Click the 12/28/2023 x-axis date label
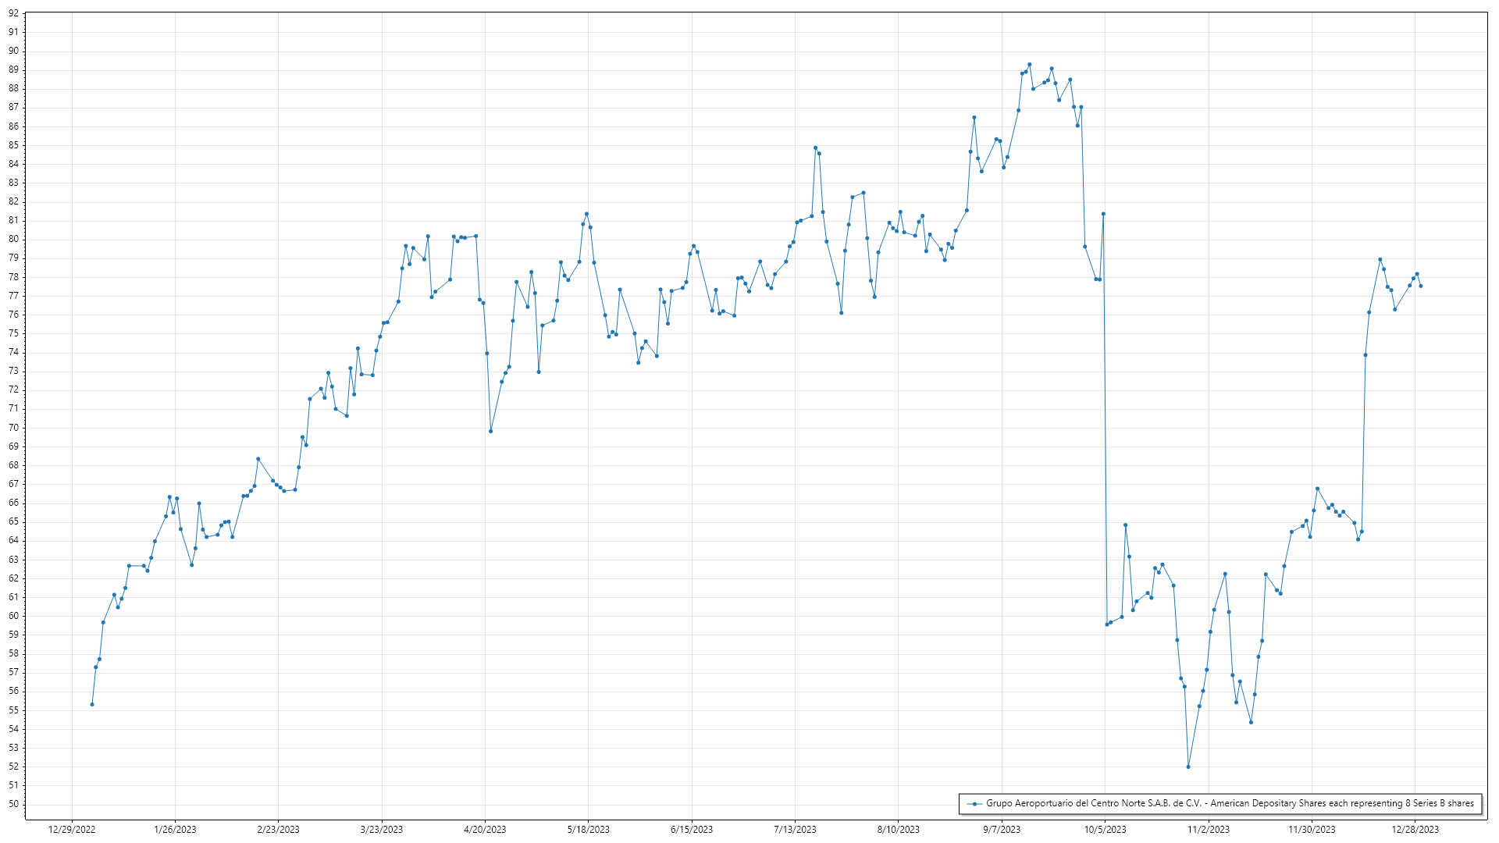 pos(1415,829)
